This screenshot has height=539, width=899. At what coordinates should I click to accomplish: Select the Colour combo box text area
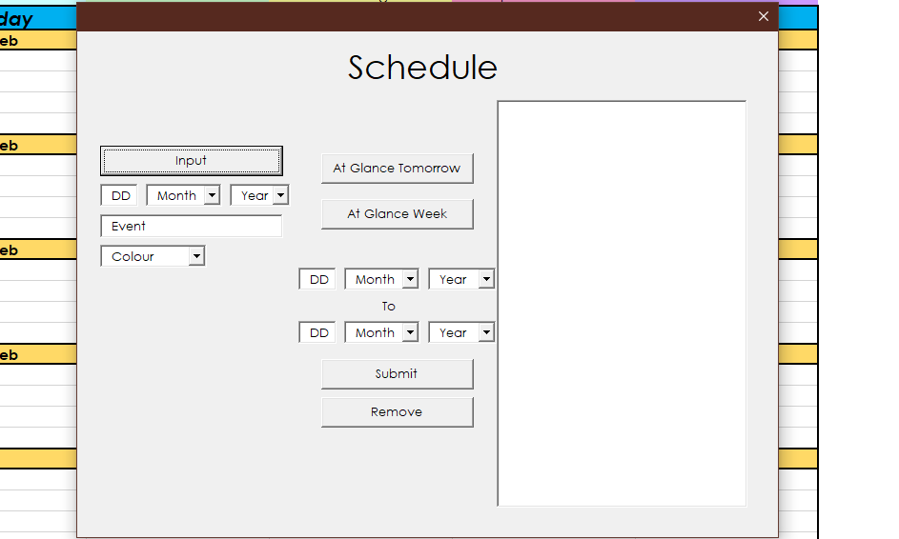click(x=146, y=256)
